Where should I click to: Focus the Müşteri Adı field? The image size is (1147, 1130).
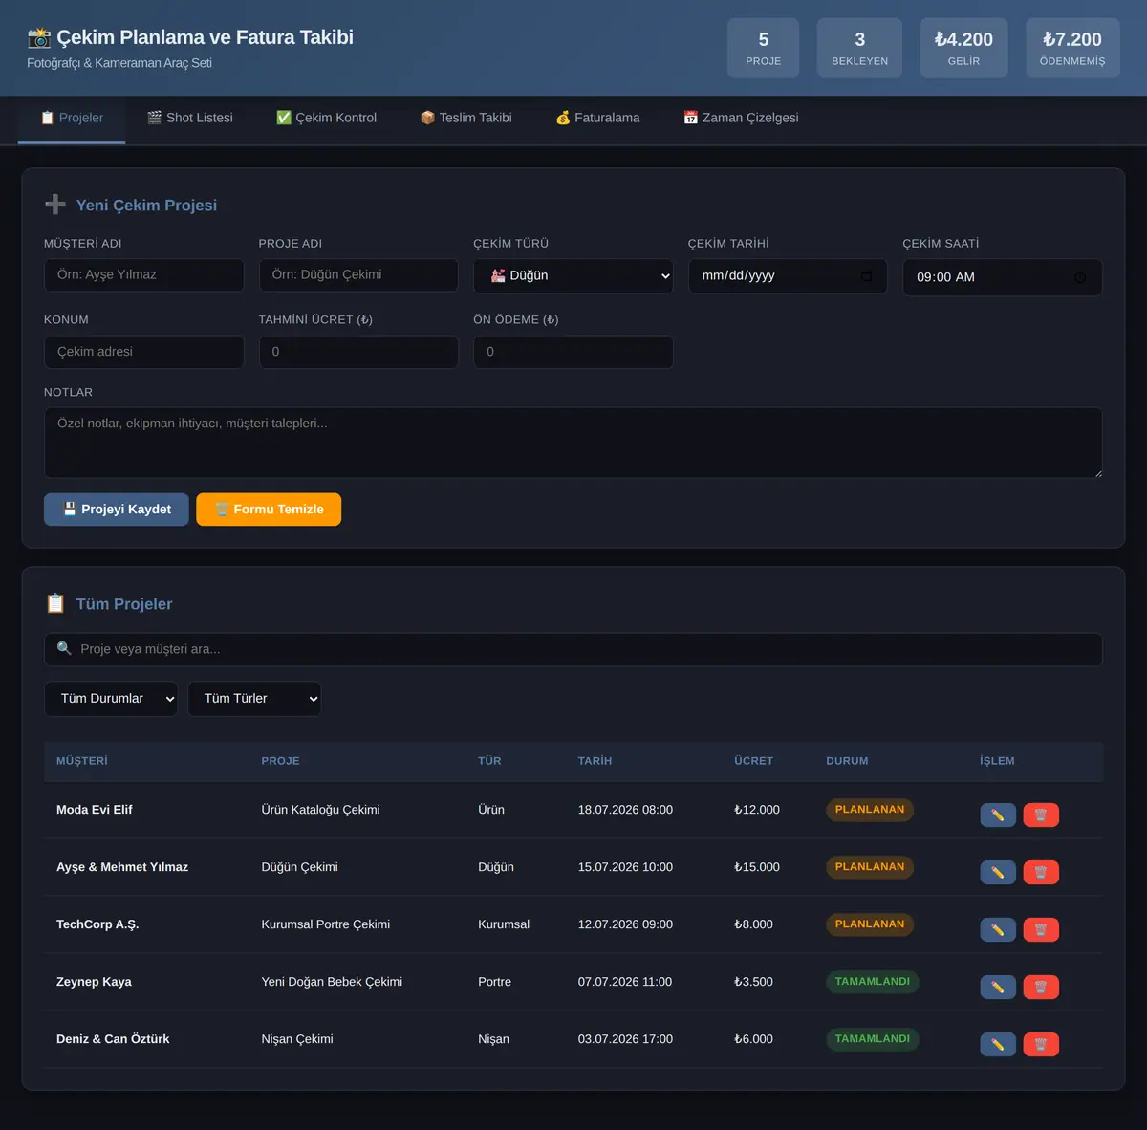click(144, 275)
